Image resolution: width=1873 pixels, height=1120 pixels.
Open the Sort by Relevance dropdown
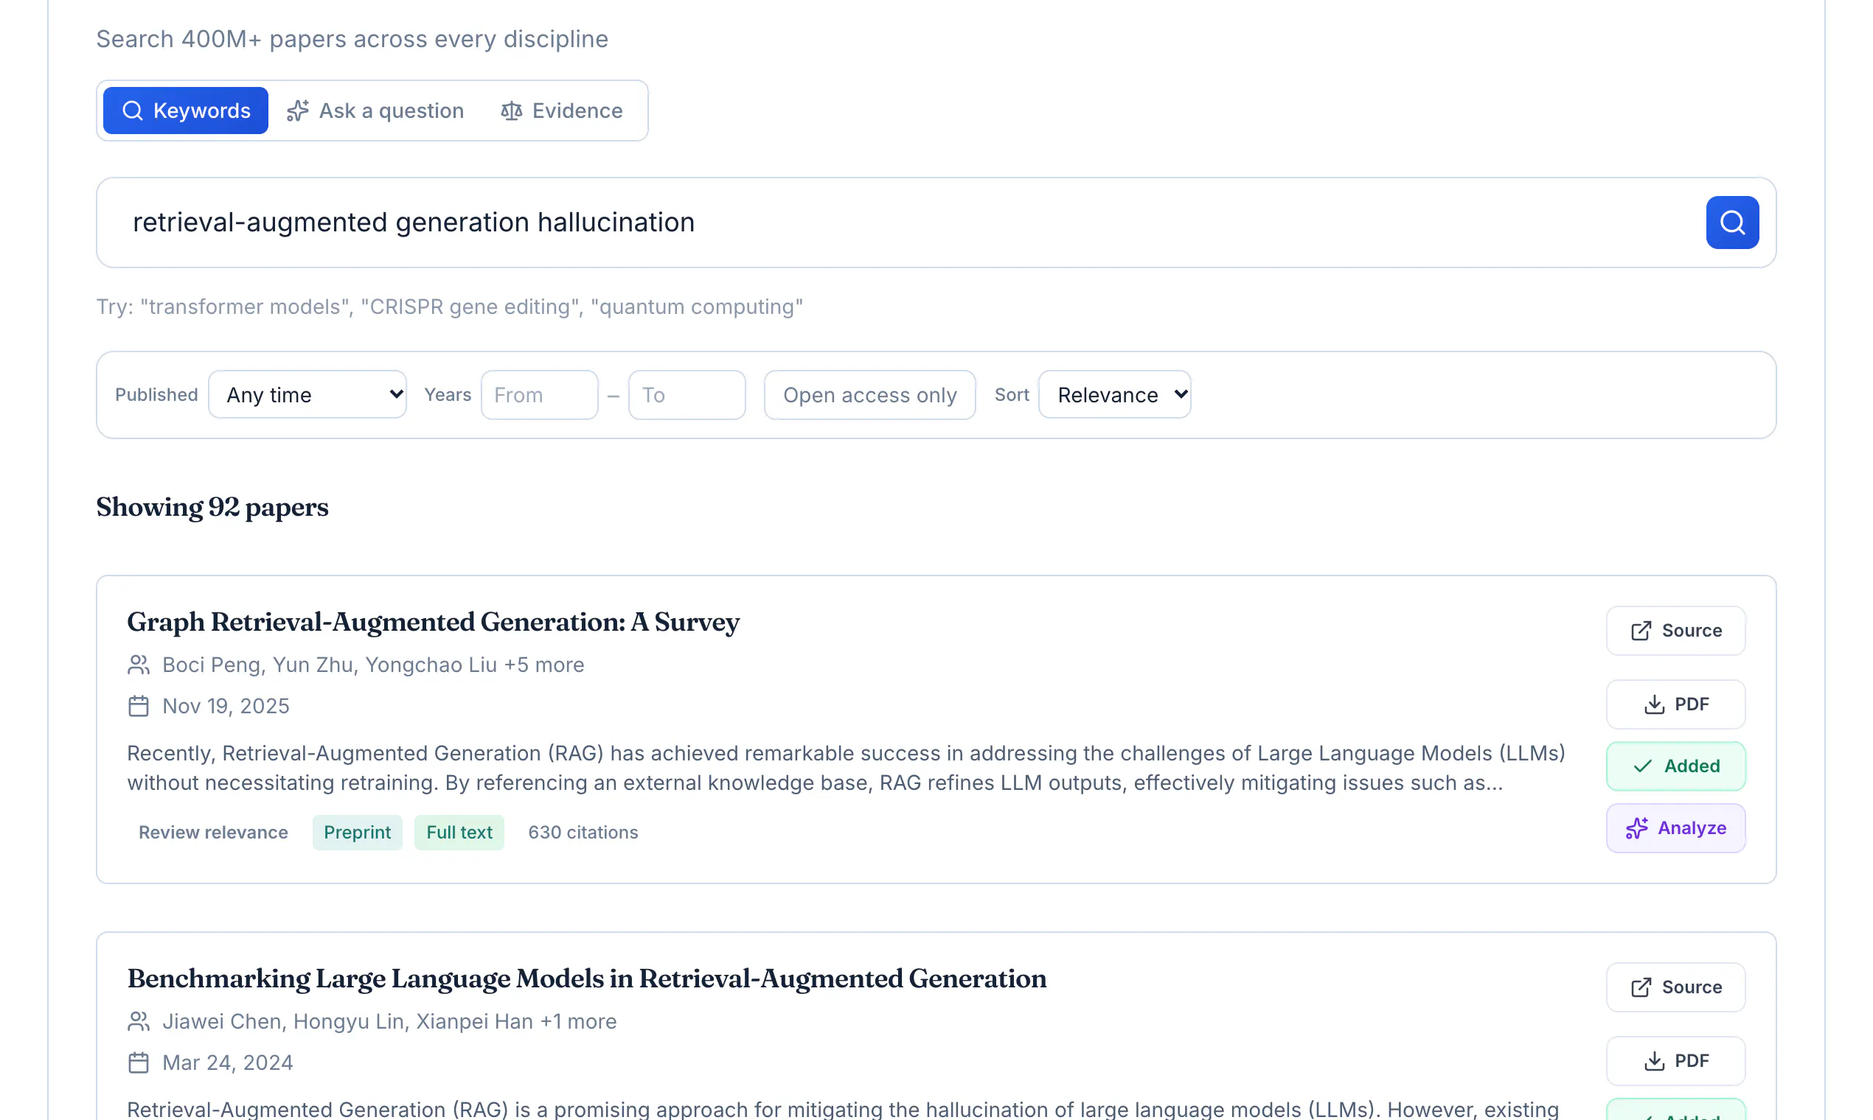1115,395
